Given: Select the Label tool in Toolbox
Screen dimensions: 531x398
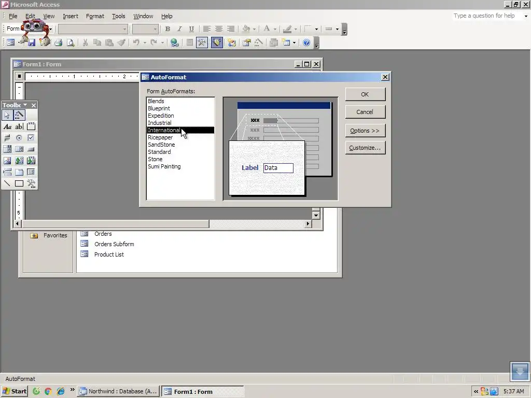Looking at the screenshot, I should point(7,126).
